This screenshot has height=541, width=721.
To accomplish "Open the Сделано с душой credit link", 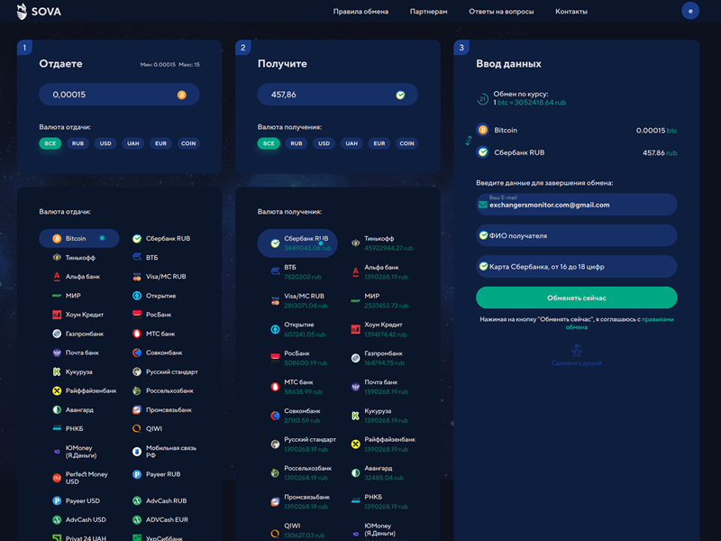I will coord(576,356).
